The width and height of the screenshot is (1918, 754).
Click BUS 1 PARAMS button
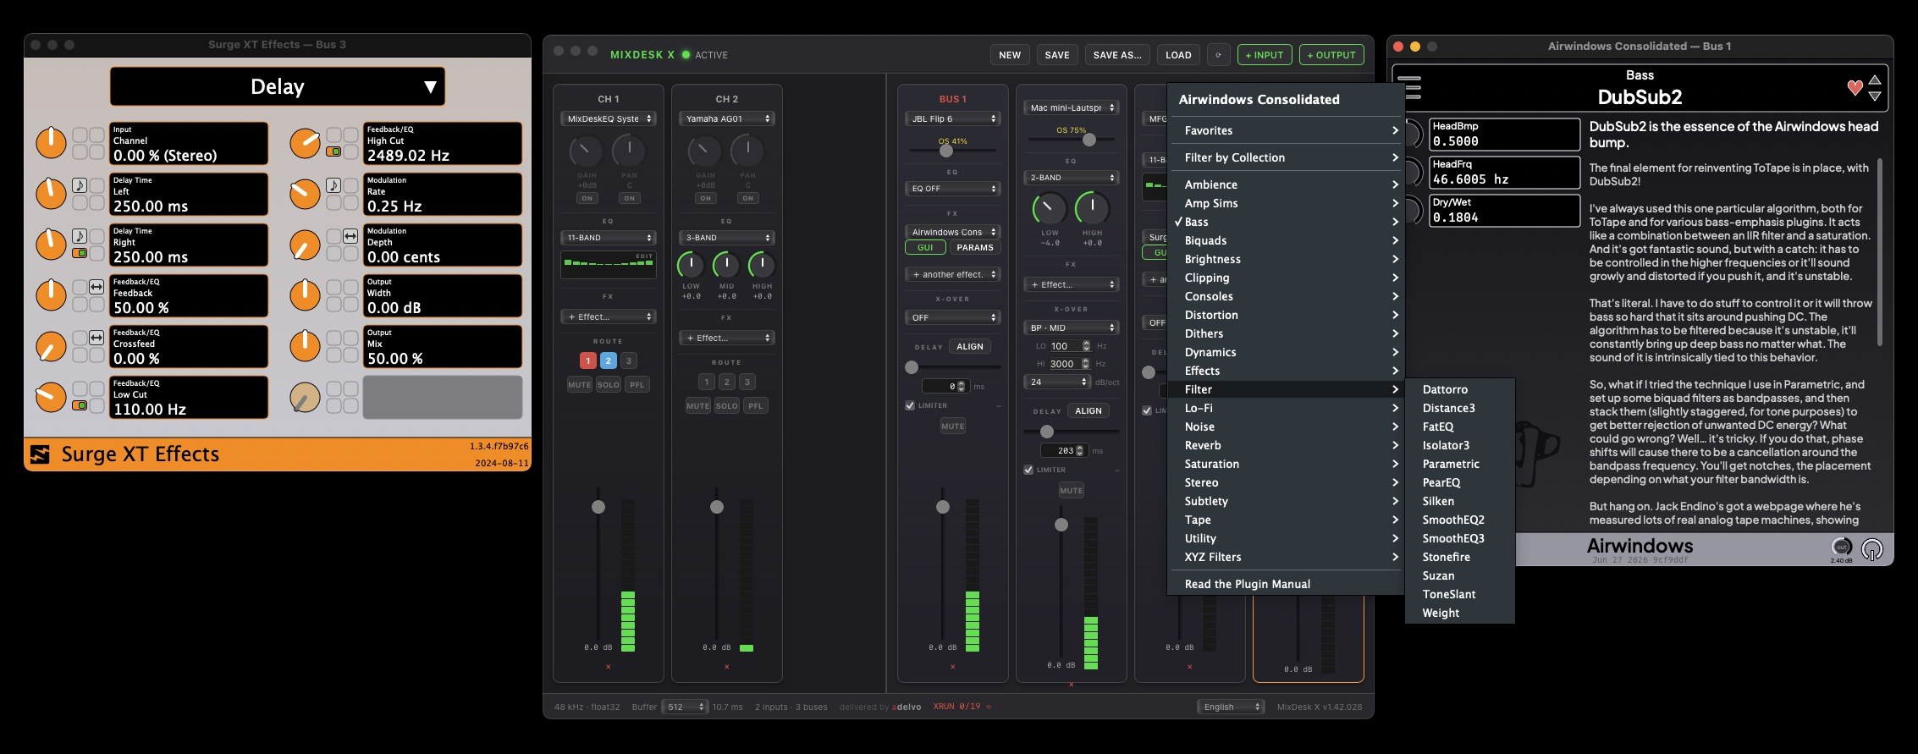tap(975, 248)
